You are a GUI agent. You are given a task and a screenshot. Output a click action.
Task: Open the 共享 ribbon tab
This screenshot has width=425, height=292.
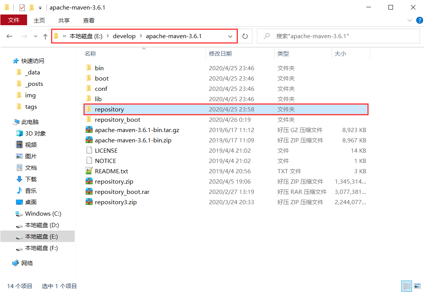pos(64,20)
